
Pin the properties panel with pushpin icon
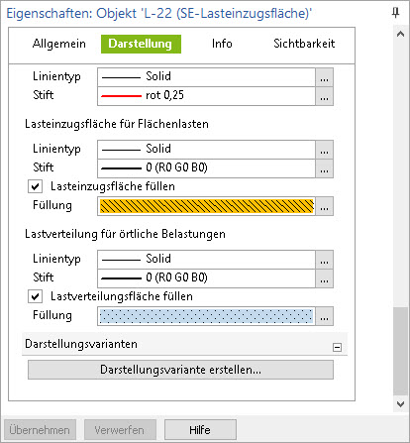click(x=395, y=13)
